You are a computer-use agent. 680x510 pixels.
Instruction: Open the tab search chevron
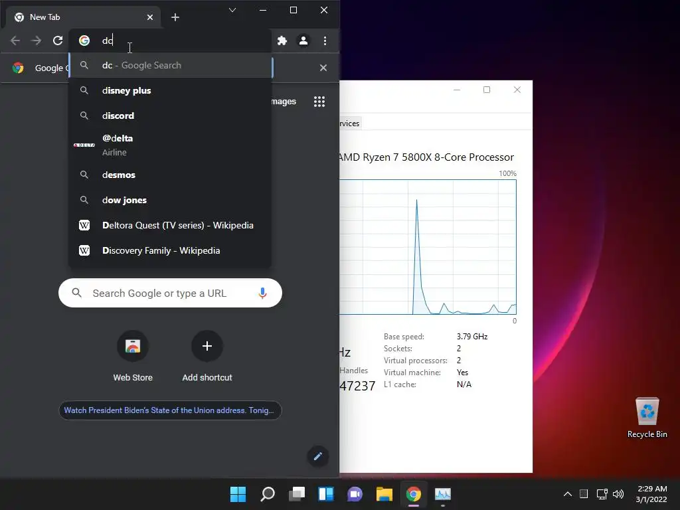(232, 10)
